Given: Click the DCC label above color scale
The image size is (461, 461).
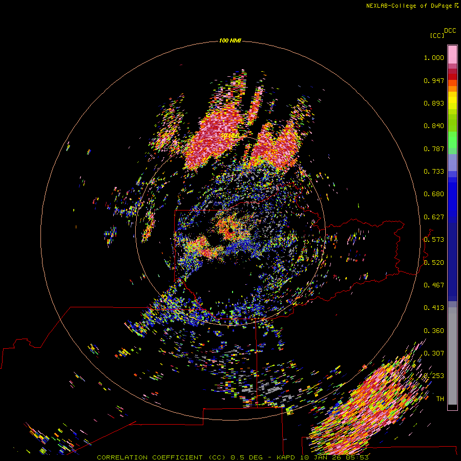Looking at the screenshot, I should click(x=450, y=31).
